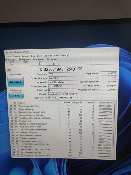Click the Наихудшее column header

tap(77, 102)
